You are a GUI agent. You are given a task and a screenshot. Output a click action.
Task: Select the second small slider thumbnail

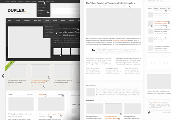coord(66,51)
